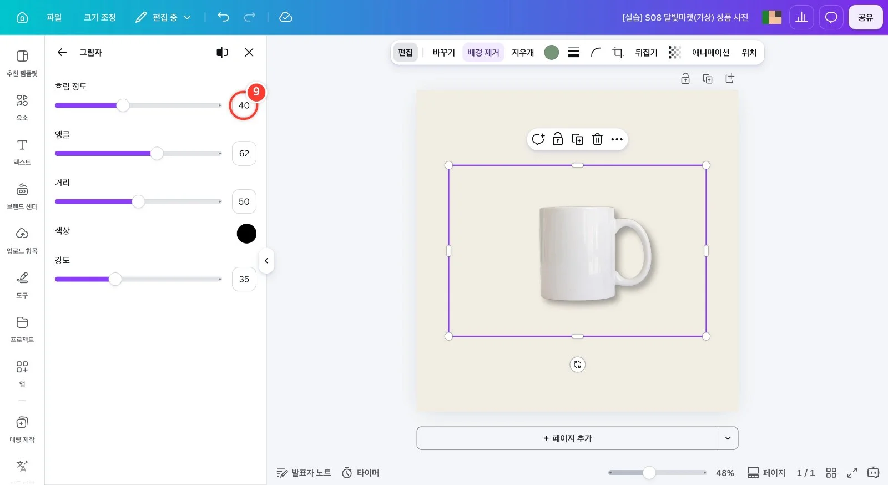Open the analytics chart icon
This screenshot has height=485, width=888.
pyautogui.click(x=801, y=17)
